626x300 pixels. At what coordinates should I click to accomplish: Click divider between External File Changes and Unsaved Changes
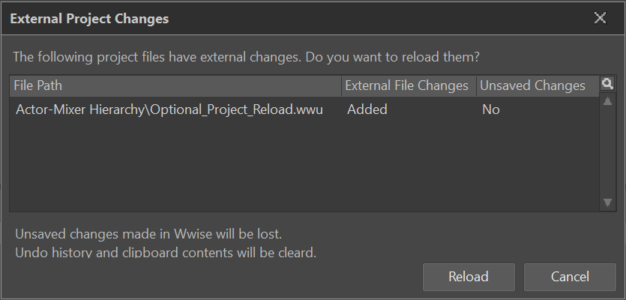pyautogui.click(x=477, y=86)
